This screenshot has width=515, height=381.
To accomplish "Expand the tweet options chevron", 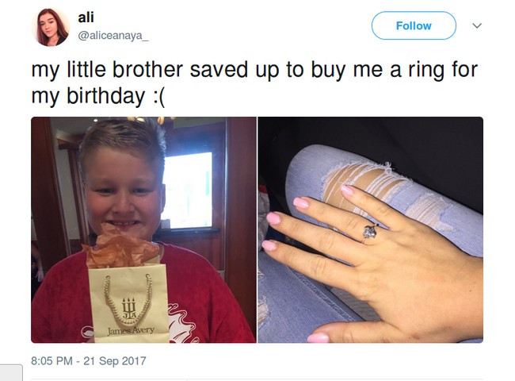I will 477,25.
